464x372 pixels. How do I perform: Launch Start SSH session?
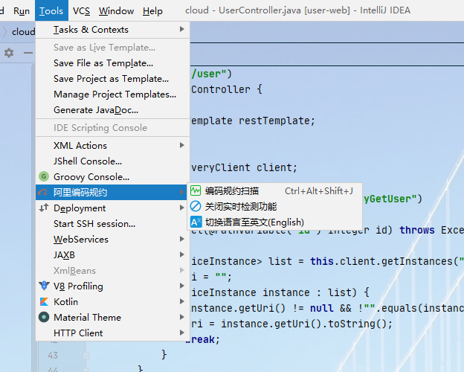[x=94, y=224]
